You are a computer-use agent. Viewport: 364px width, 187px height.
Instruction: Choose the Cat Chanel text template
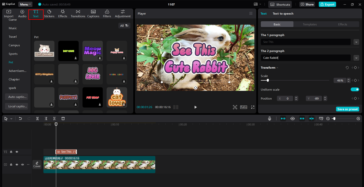click(44, 51)
